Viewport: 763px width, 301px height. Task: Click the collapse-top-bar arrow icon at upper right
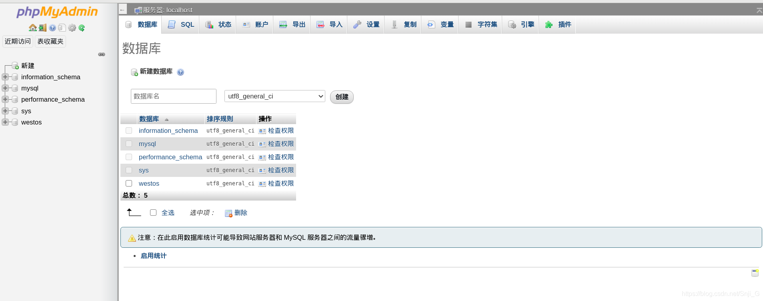[759, 10]
